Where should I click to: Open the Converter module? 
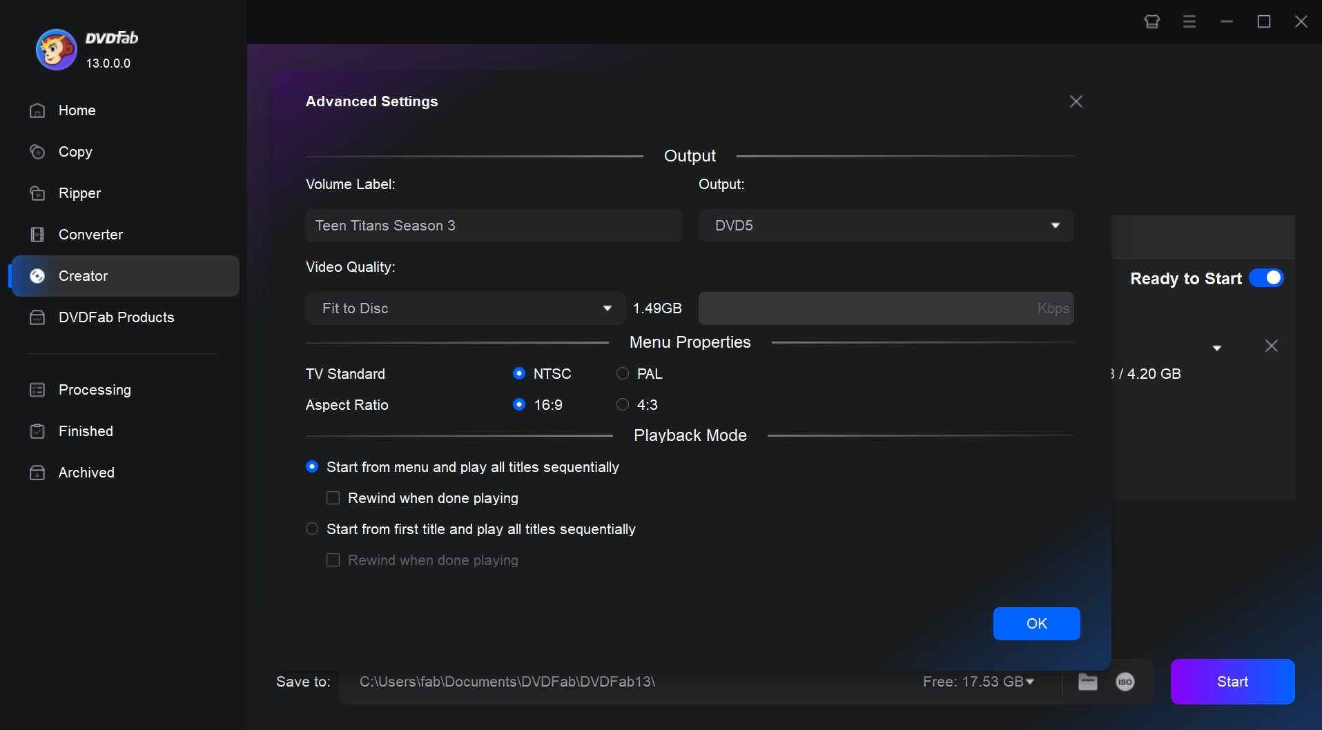[90, 235]
